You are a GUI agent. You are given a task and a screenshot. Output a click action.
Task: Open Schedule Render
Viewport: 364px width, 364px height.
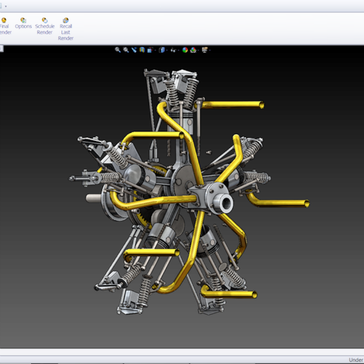[x=44, y=26]
